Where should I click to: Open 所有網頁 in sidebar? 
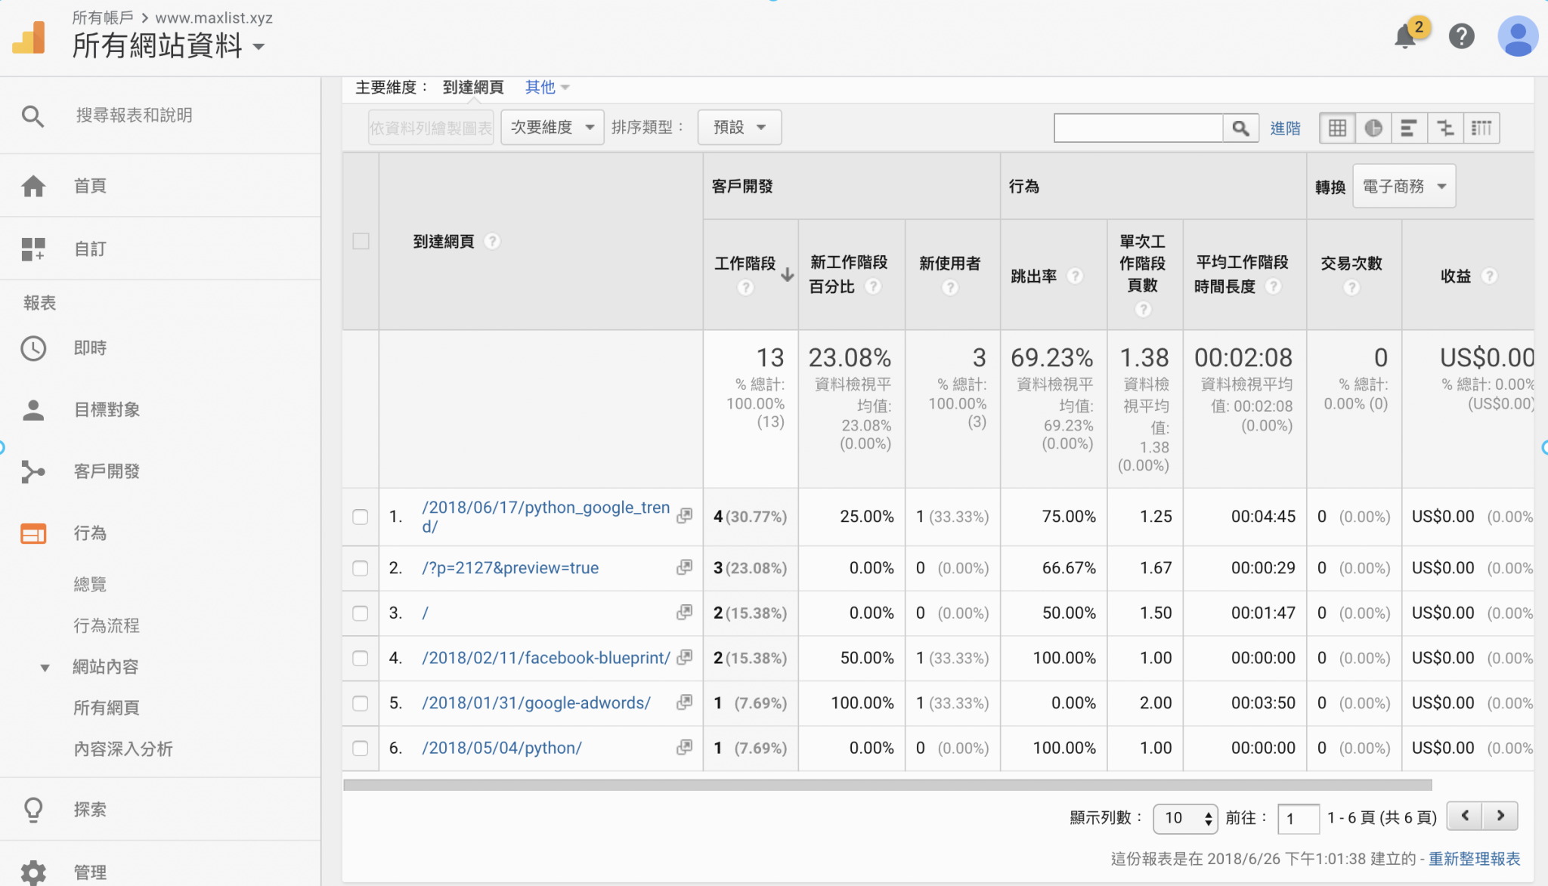tap(107, 708)
